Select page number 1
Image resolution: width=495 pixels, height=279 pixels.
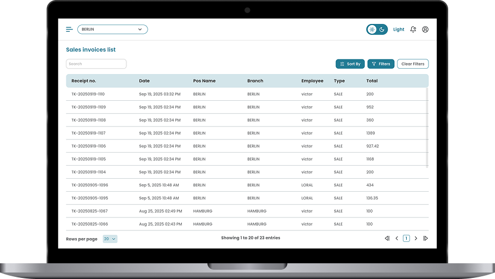coord(406,238)
